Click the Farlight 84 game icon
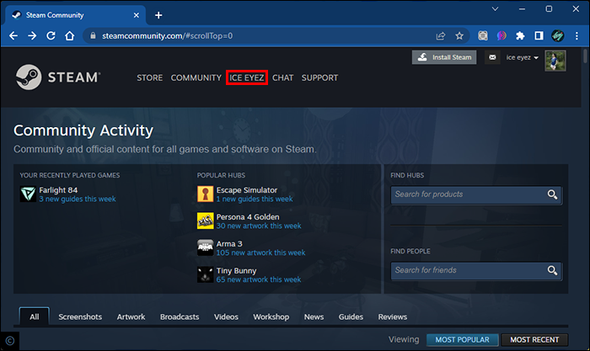Screen dimensions: 590x351 click(28, 194)
